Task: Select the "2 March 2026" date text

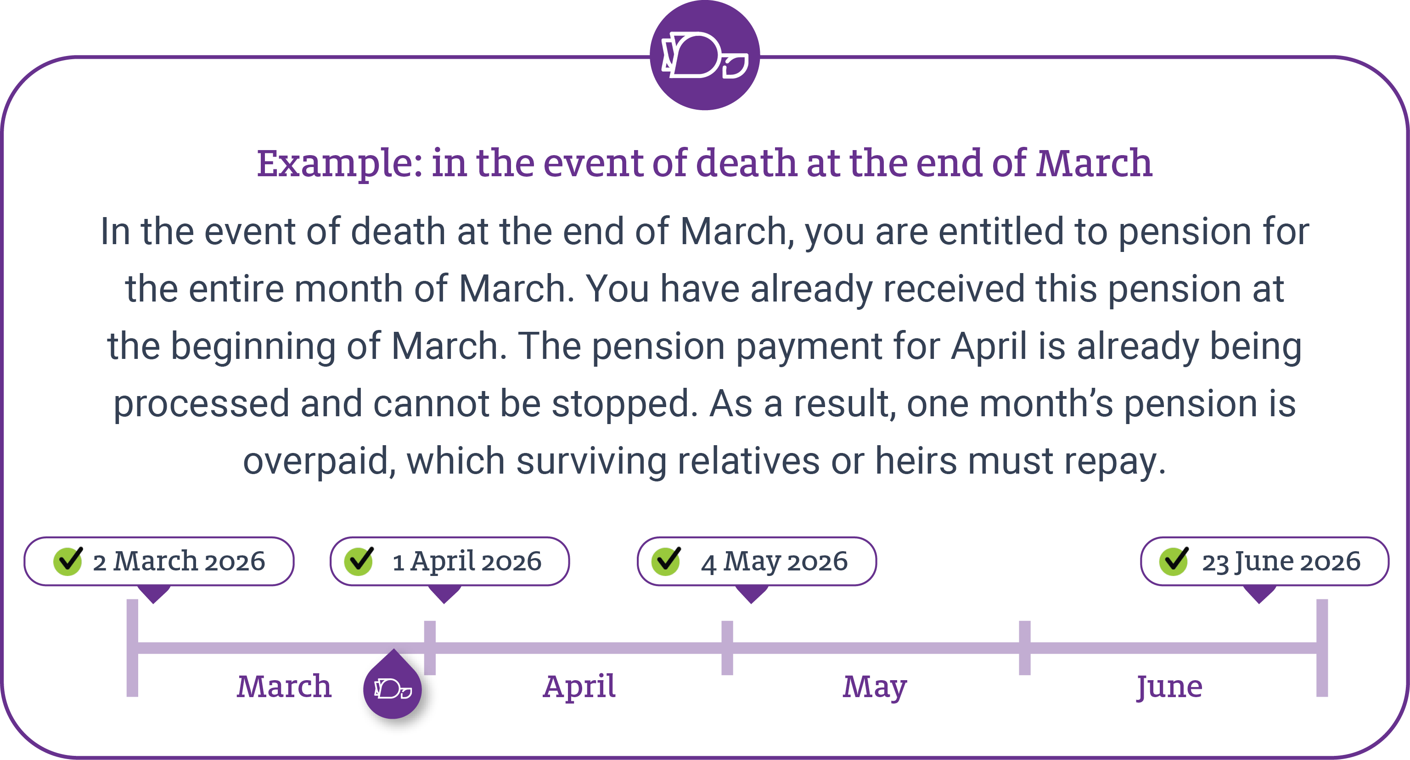Action: pyautogui.click(x=179, y=562)
